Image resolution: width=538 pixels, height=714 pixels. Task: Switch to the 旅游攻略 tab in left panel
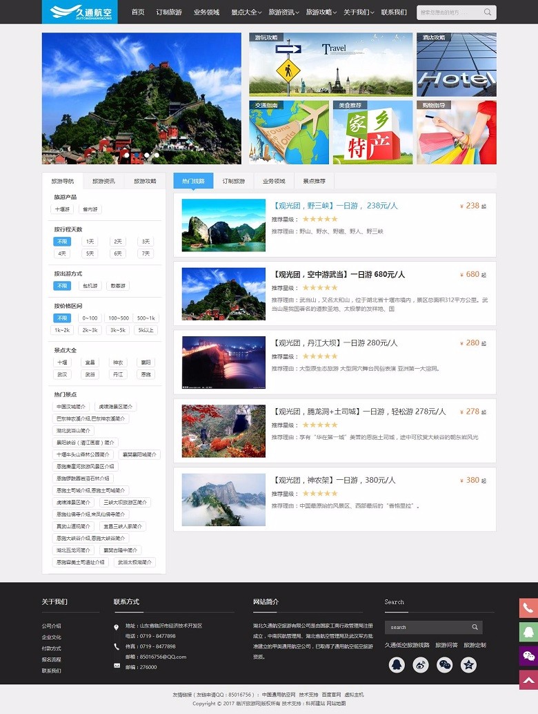pyautogui.click(x=145, y=181)
